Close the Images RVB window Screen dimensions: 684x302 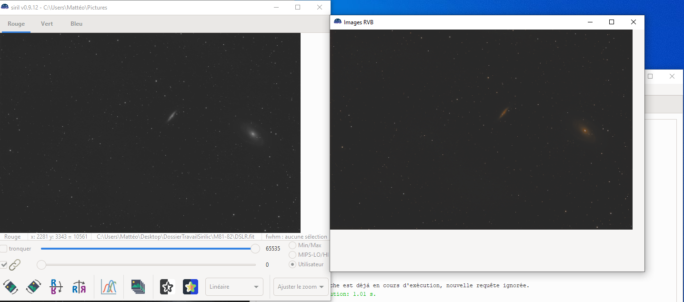click(x=633, y=22)
